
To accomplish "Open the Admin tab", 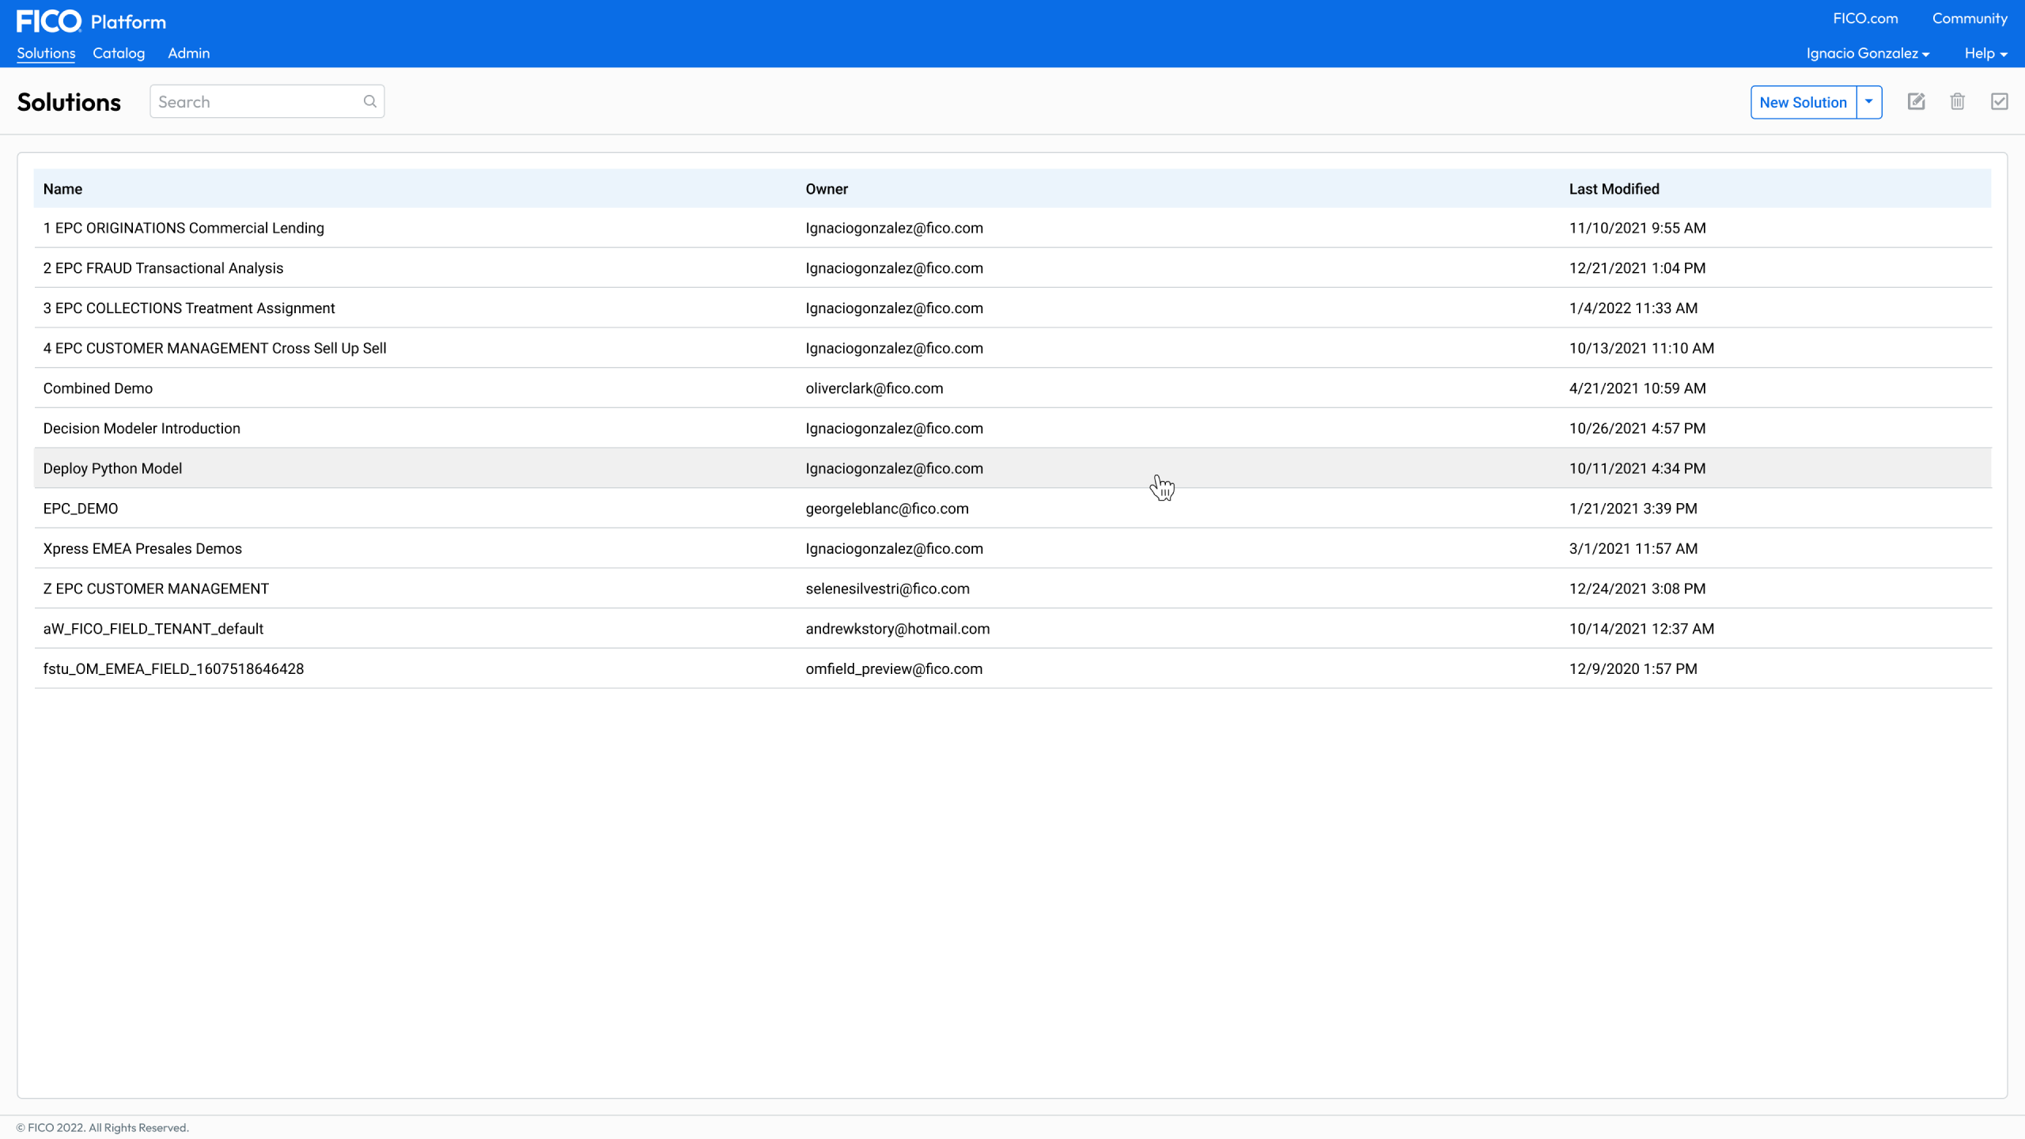I will (188, 53).
